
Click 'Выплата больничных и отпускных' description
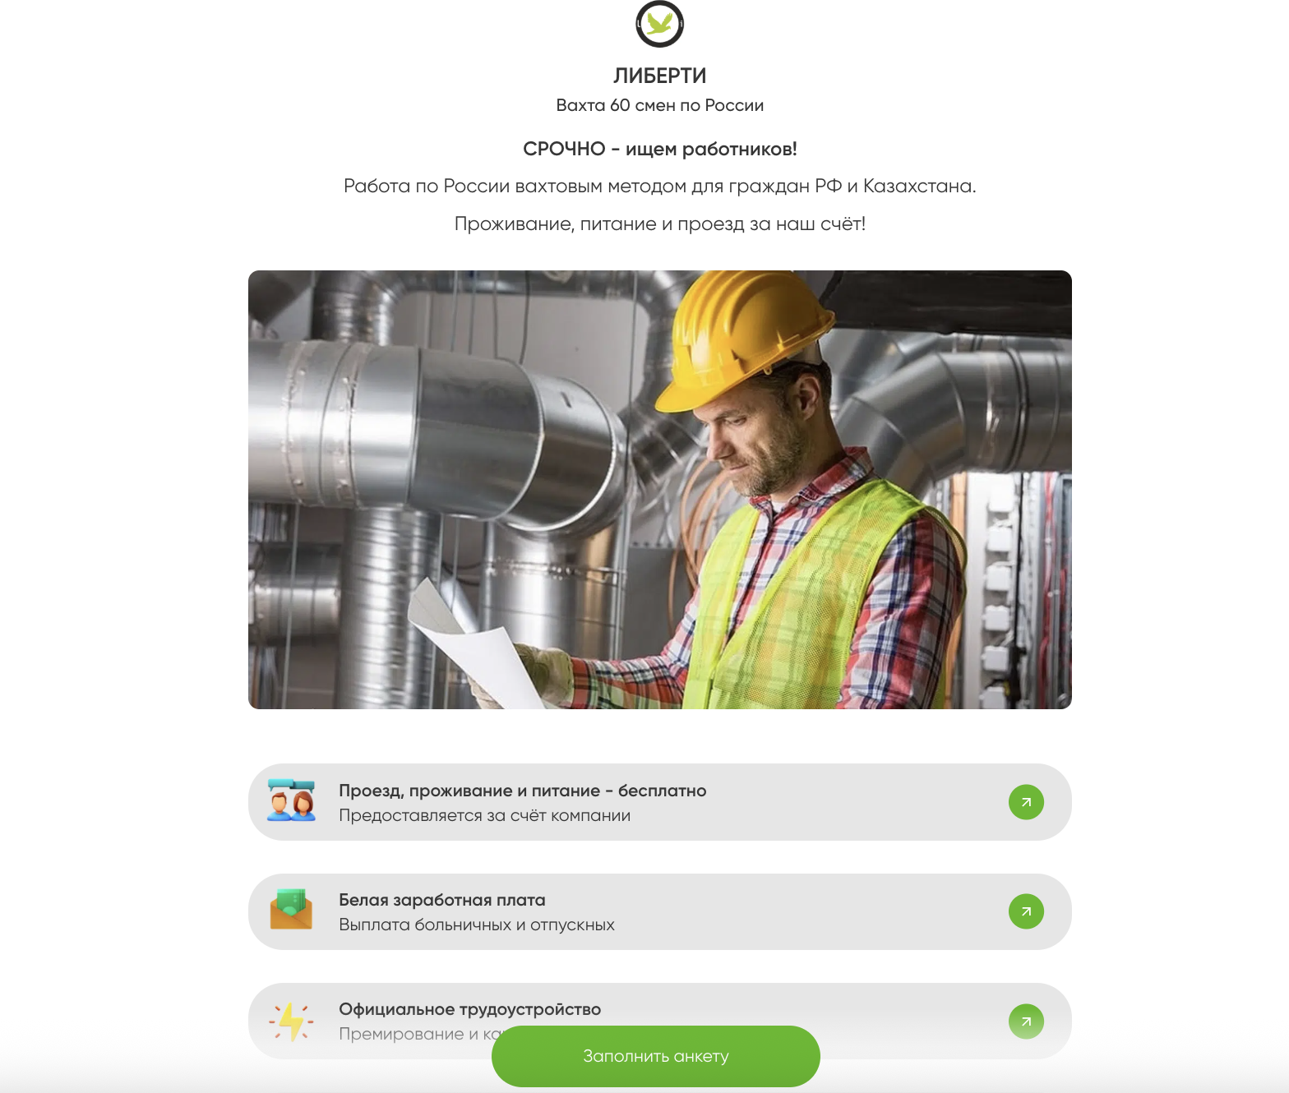pyautogui.click(x=477, y=925)
